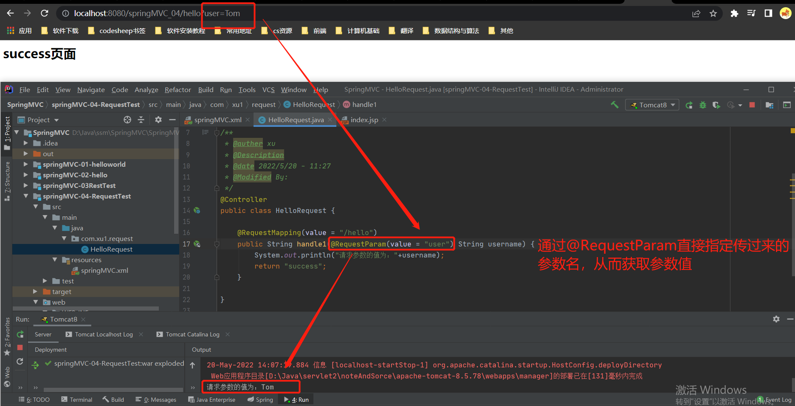Open the File menu in IntelliJ
This screenshot has height=406, width=795.
25,90
